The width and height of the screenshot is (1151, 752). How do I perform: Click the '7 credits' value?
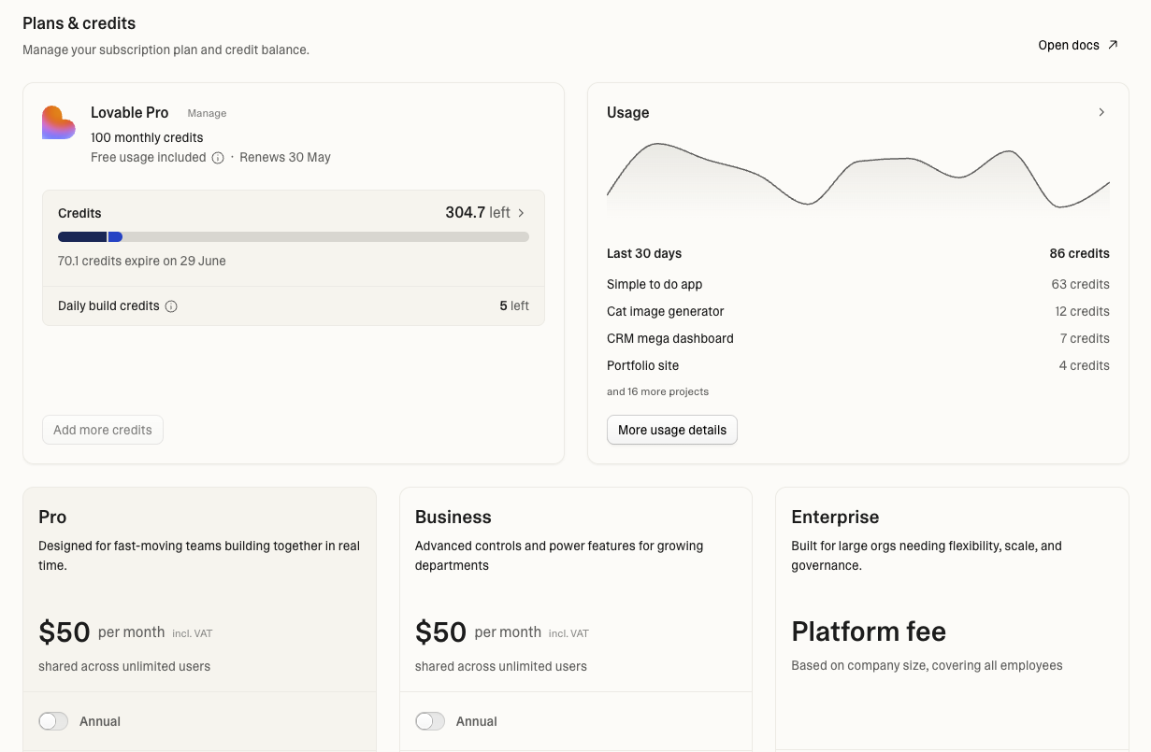[x=1085, y=338]
